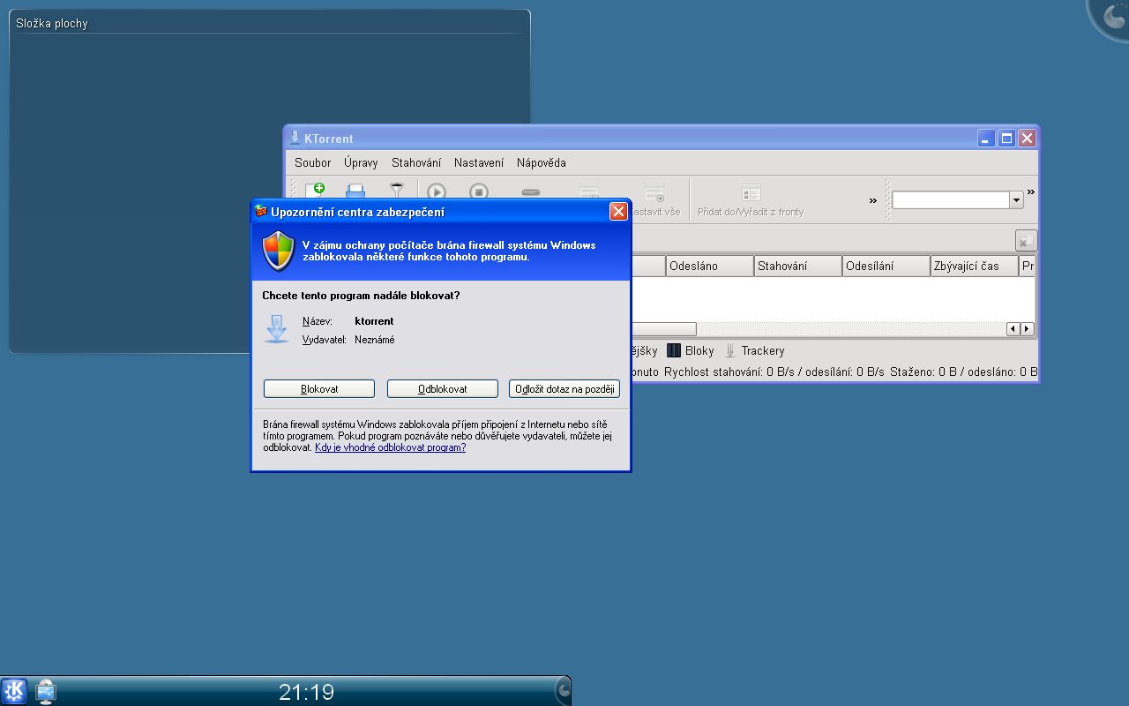Click the ktorrent program name text
The image size is (1129, 706).
pyautogui.click(x=374, y=321)
